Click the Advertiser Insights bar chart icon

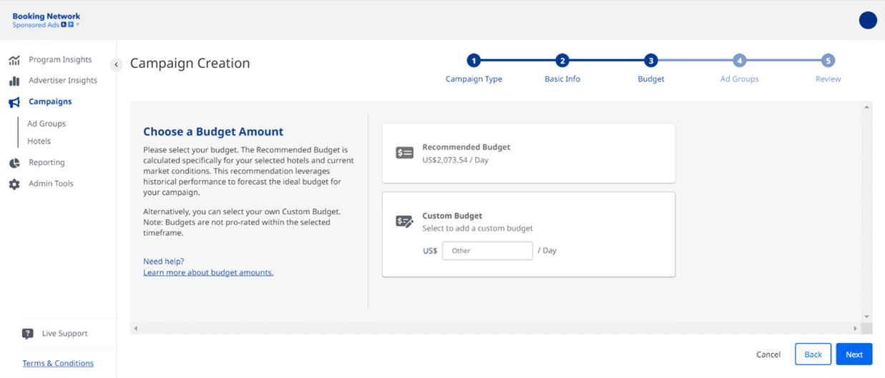pos(14,81)
